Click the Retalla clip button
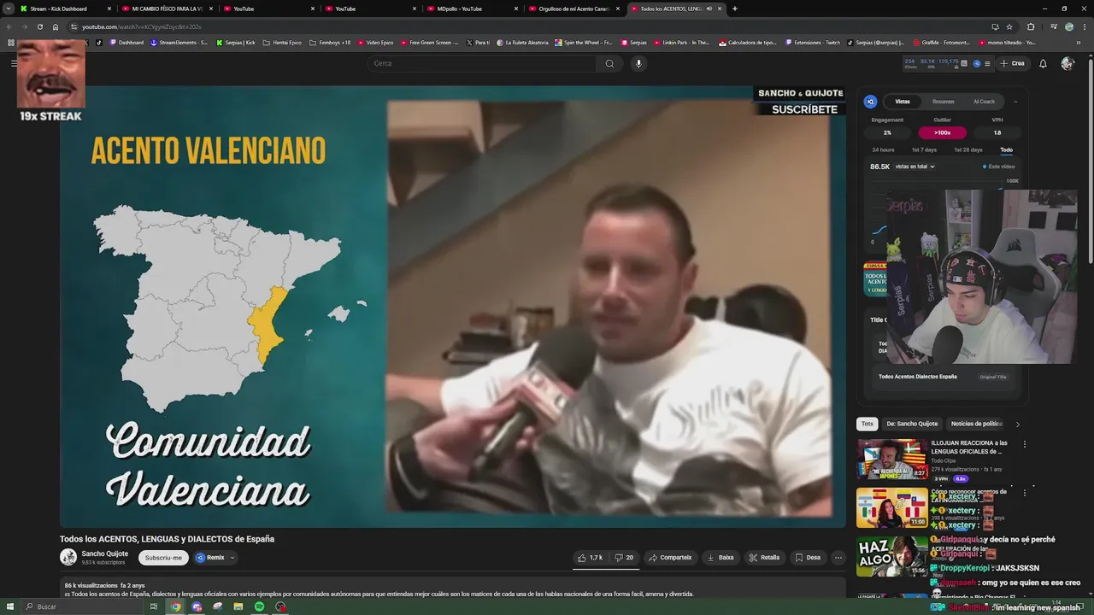This screenshot has height=615, width=1094. point(764,558)
